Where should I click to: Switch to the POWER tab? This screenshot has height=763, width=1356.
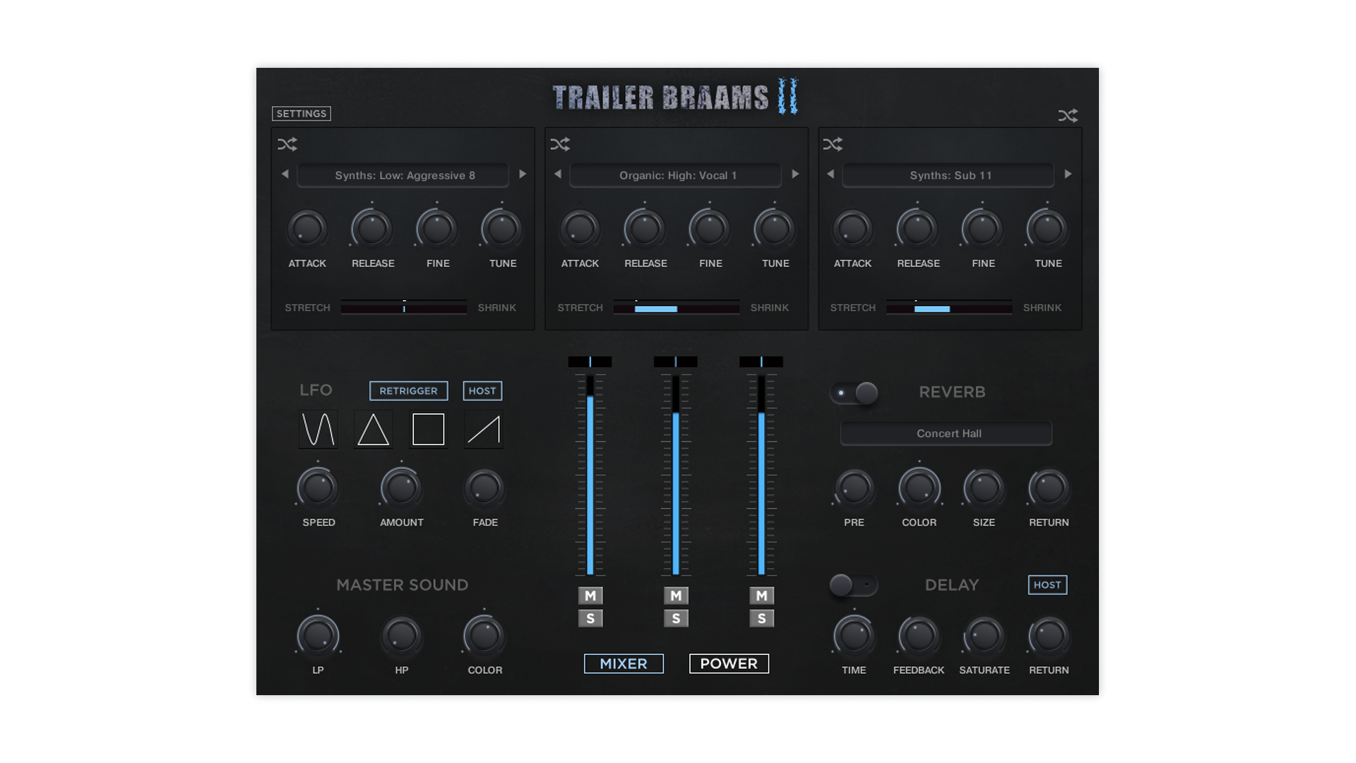pos(729,663)
